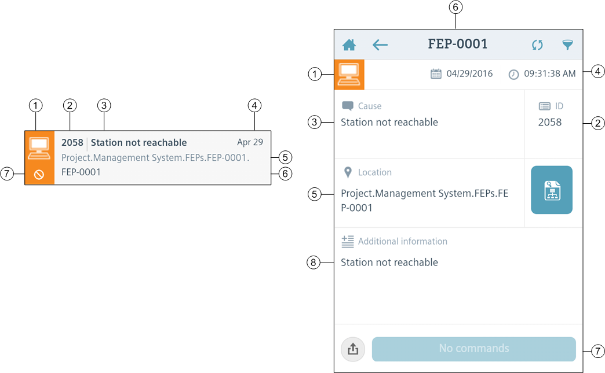Click the Location path text in details
This screenshot has height=373, width=605.
click(x=424, y=201)
